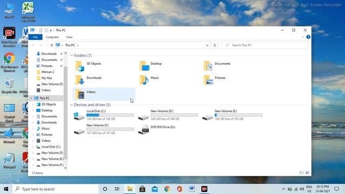Image resolution: width=345 pixels, height=194 pixels.
Task: Go up one level with Up arrow
Action: 52,45
